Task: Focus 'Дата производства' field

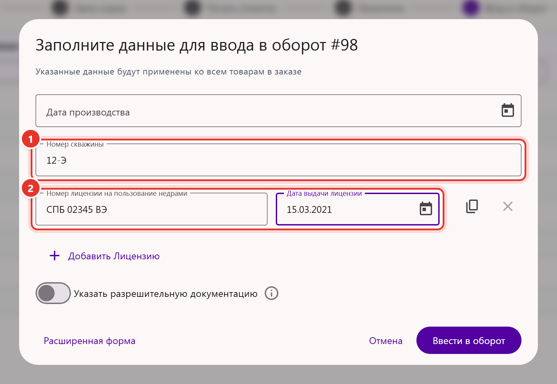Action: 278,111
